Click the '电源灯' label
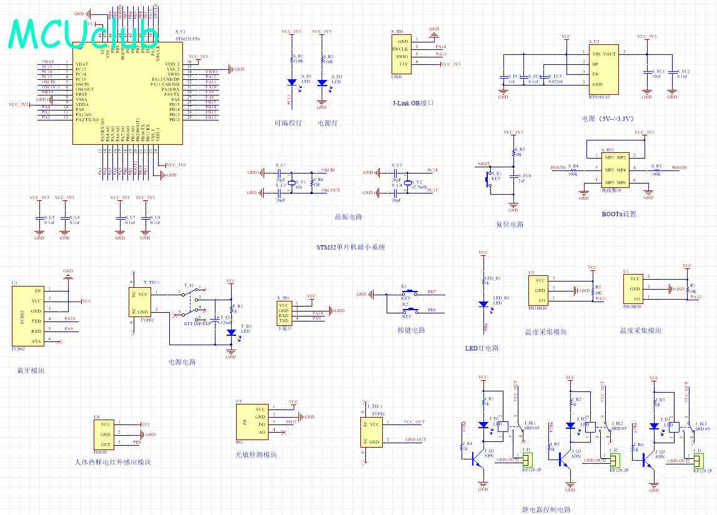This screenshot has height=515, width=717. pyautogui.click(x=328, y=123)
